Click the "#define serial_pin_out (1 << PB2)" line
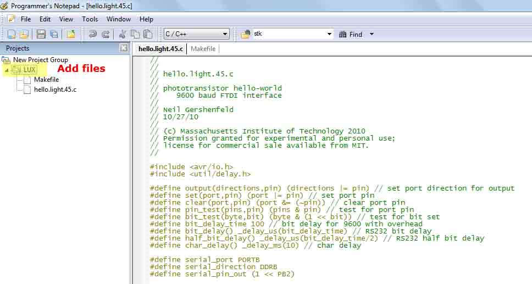This screenshot has height=284, width=532. (222, 274)
